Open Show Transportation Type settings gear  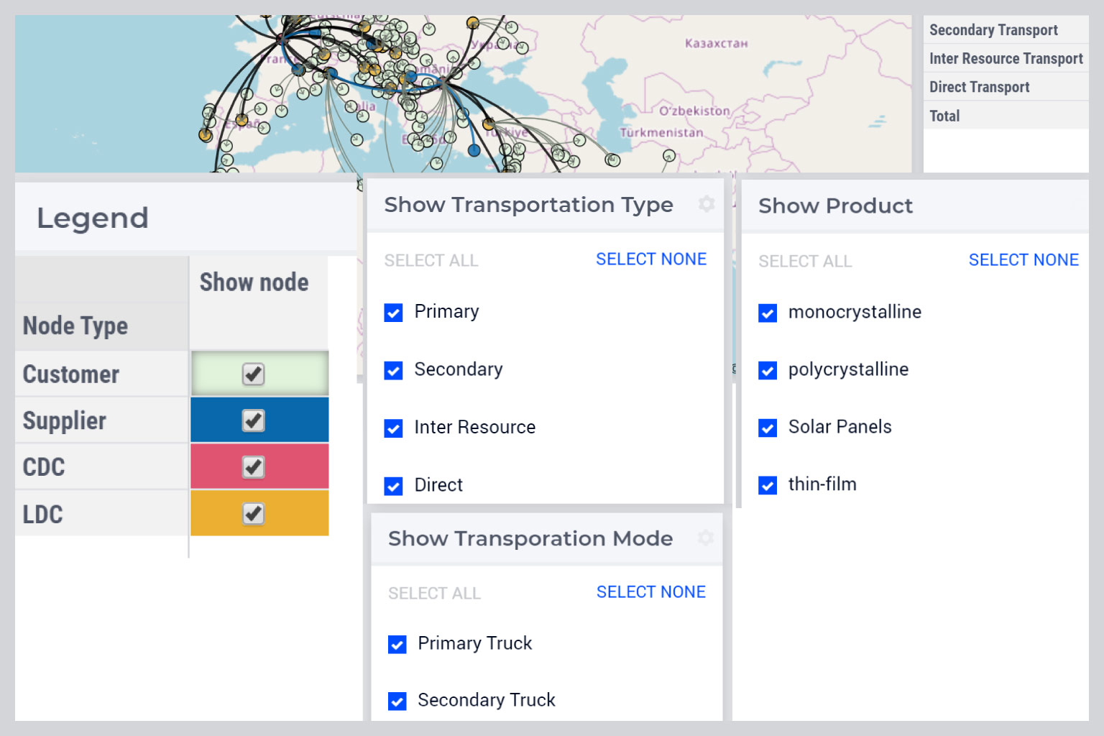[x=707, y=204]
